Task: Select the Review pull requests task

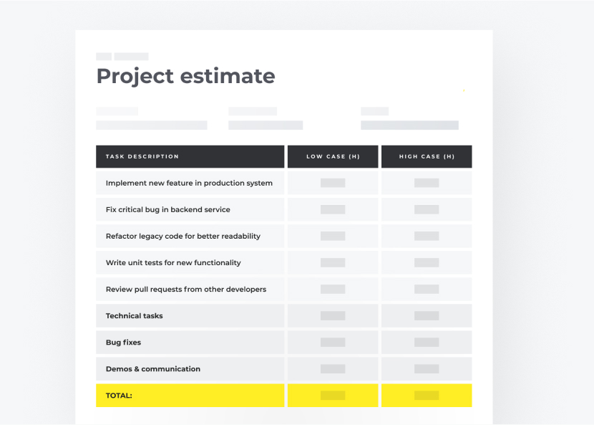Action: click(x=186, y=289)
